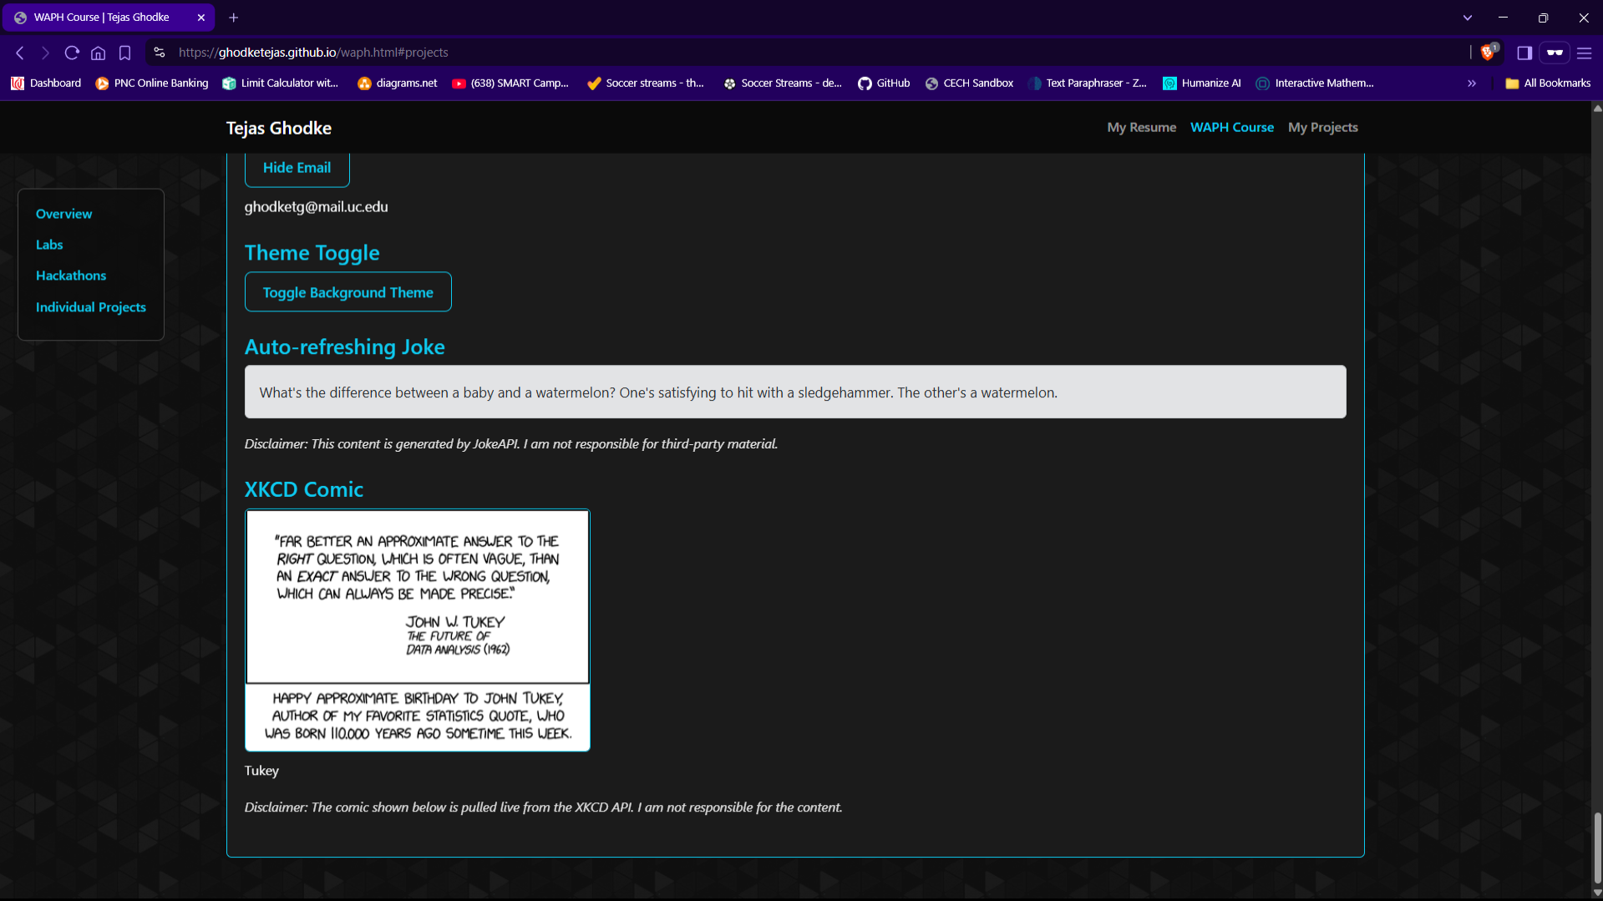The width and height of the screenshot is (1603, 901).
Task: Open the Limit Calculator bookmark
Action: pos(281,84)
